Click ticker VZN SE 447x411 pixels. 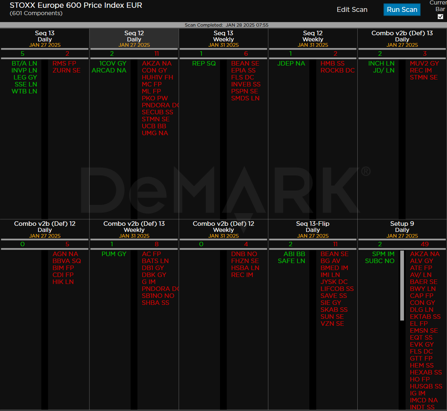332,324
